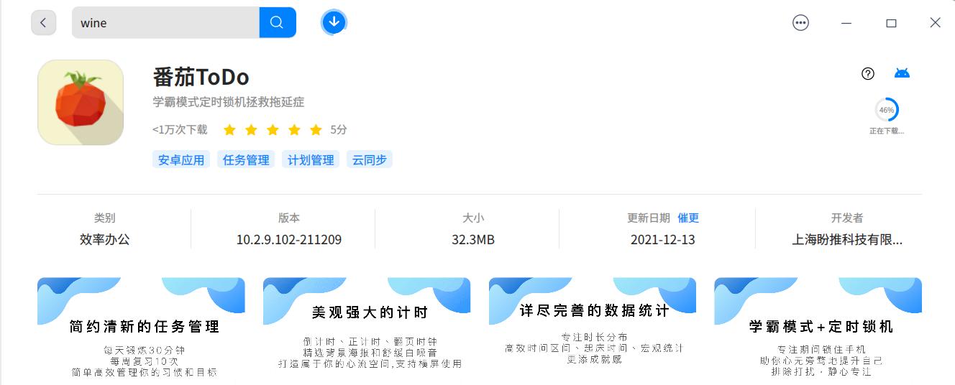Open the download manager arrow icon
Image resolution: width=955 pixels, height=385 pixels.
(x=334, y=22)
